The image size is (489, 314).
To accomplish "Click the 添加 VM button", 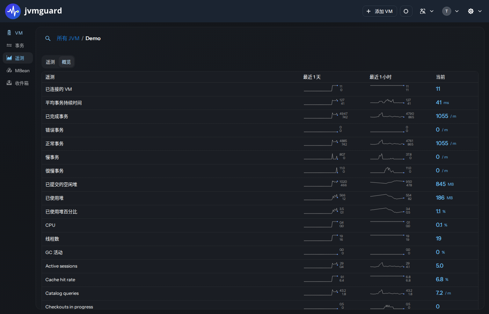I will pos(380,11).
